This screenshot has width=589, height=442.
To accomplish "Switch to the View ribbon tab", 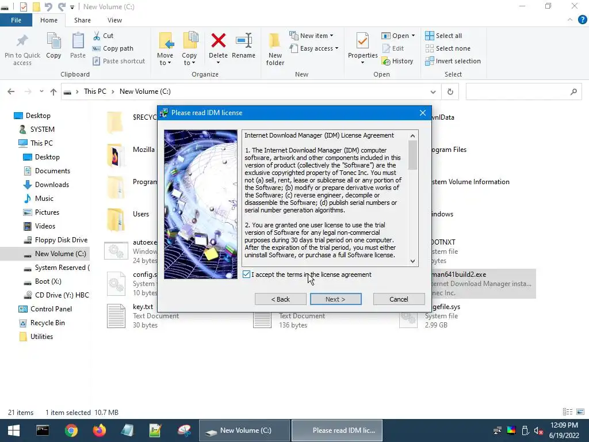I will coord(114,20).
